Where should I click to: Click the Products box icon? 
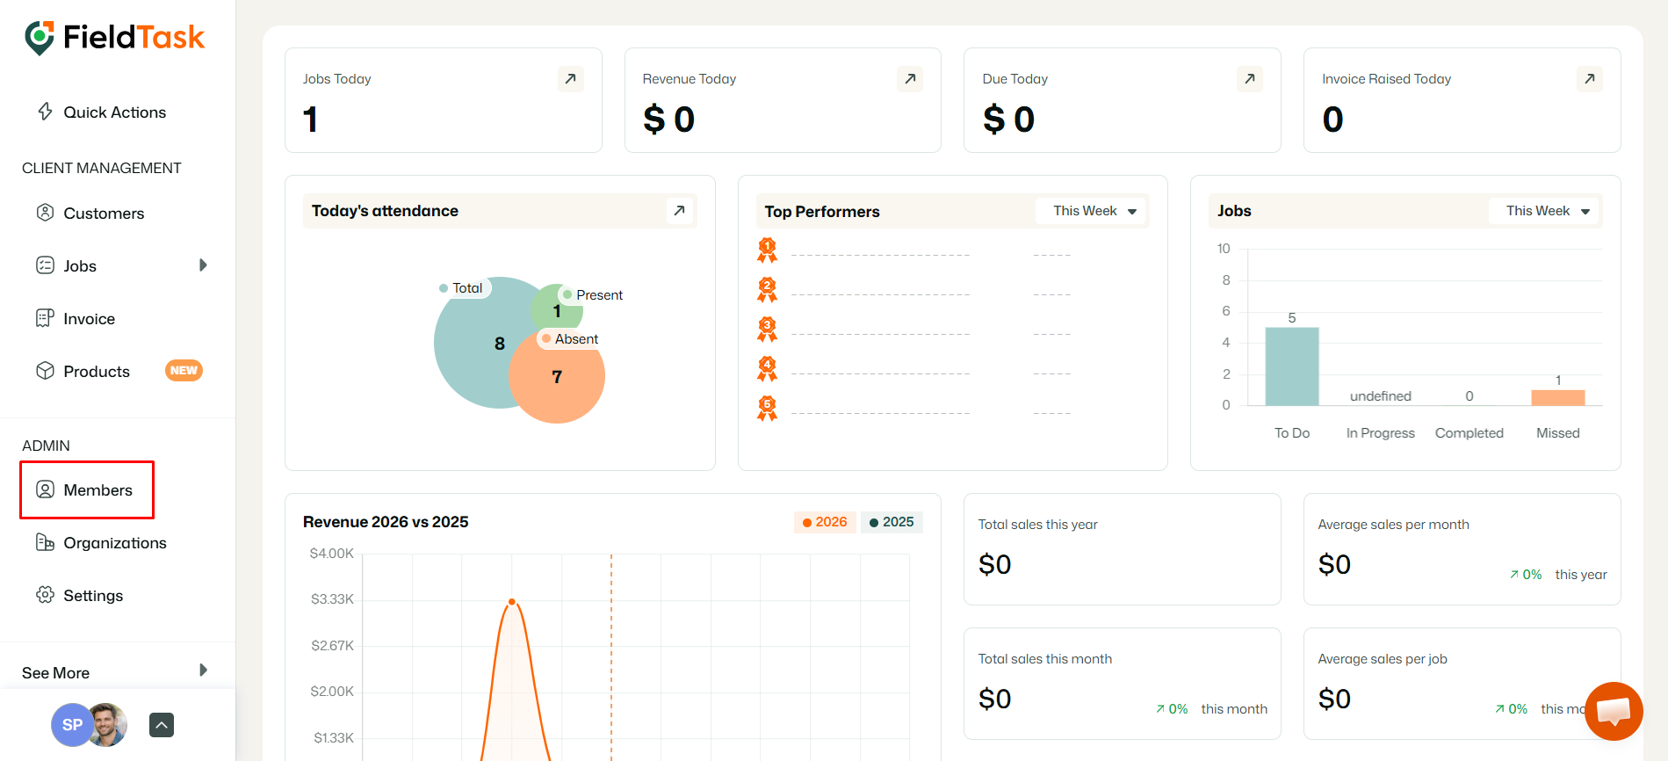[x=45, y=371]
